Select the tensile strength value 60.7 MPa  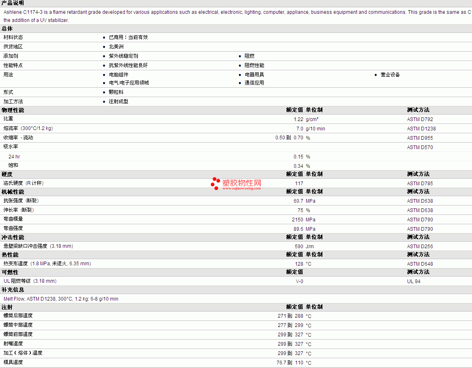pyautogui.click(x=305, y=201)
